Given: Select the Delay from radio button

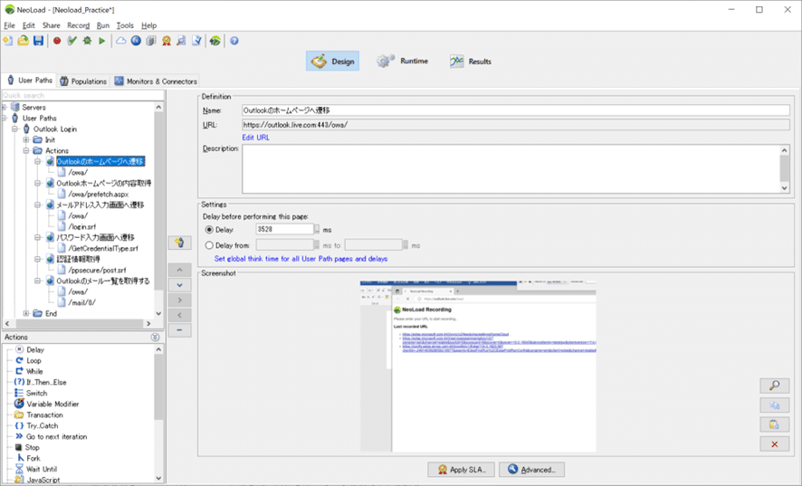Looking at the screenshot, I should [209, 245].
